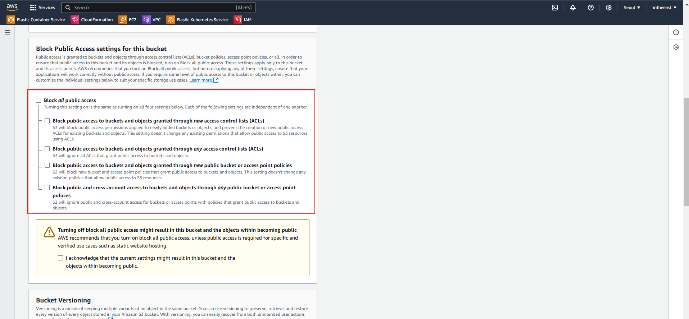Click the 'Turning off block all public access' warning title

click(x=177, y=230)
